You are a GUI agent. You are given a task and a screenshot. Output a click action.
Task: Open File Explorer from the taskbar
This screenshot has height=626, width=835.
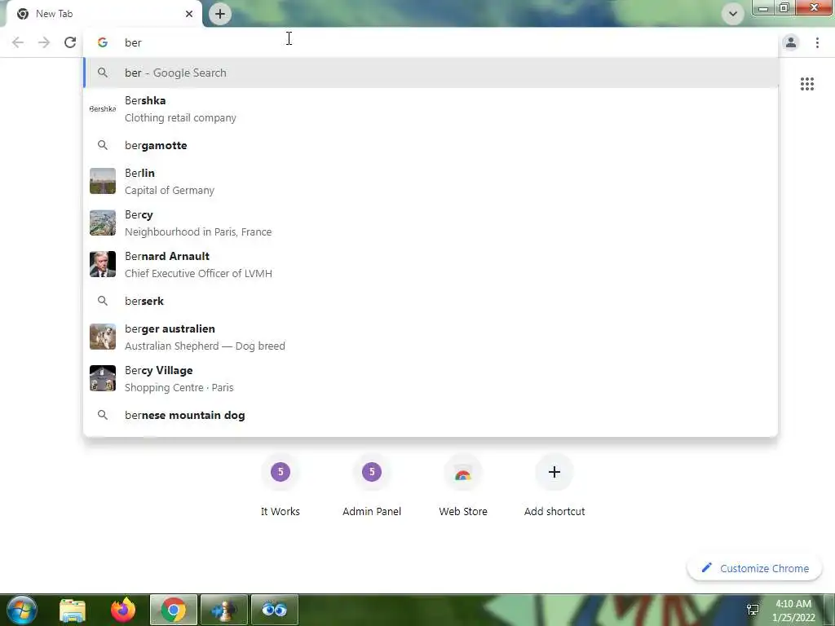pos(73,610)
